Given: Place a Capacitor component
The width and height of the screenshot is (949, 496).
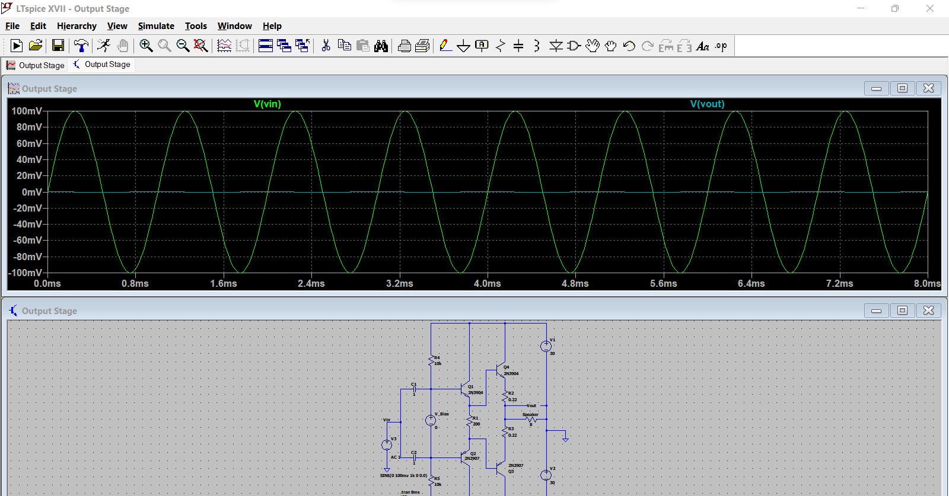Looking at the screenshot, I should tap(518, 46).
